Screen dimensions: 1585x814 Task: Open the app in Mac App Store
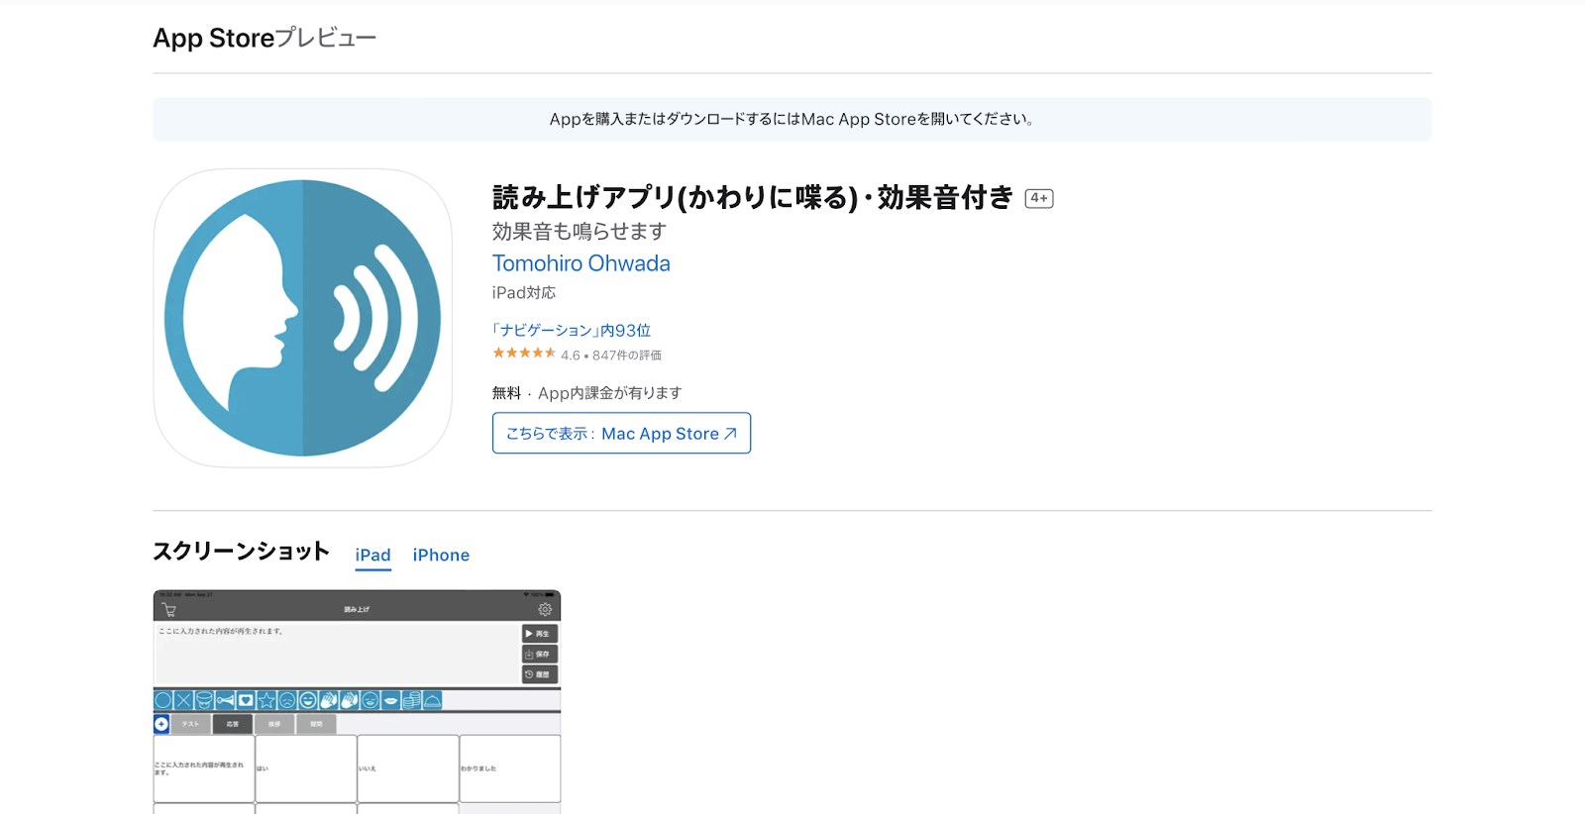point(621,434)
